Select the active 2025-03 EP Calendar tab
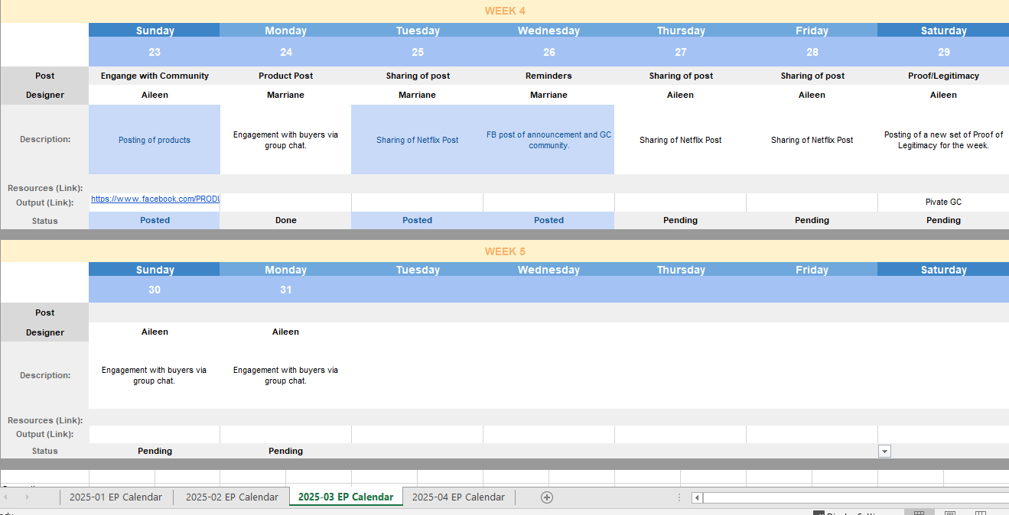This screenshot has width=1009, height=515. 345,497
